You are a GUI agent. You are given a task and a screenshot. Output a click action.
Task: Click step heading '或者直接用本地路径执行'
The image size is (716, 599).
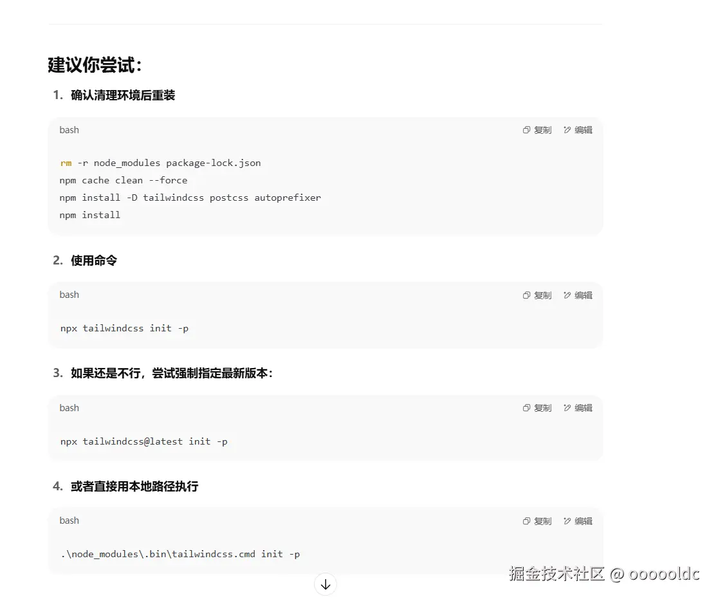point(134,486)
